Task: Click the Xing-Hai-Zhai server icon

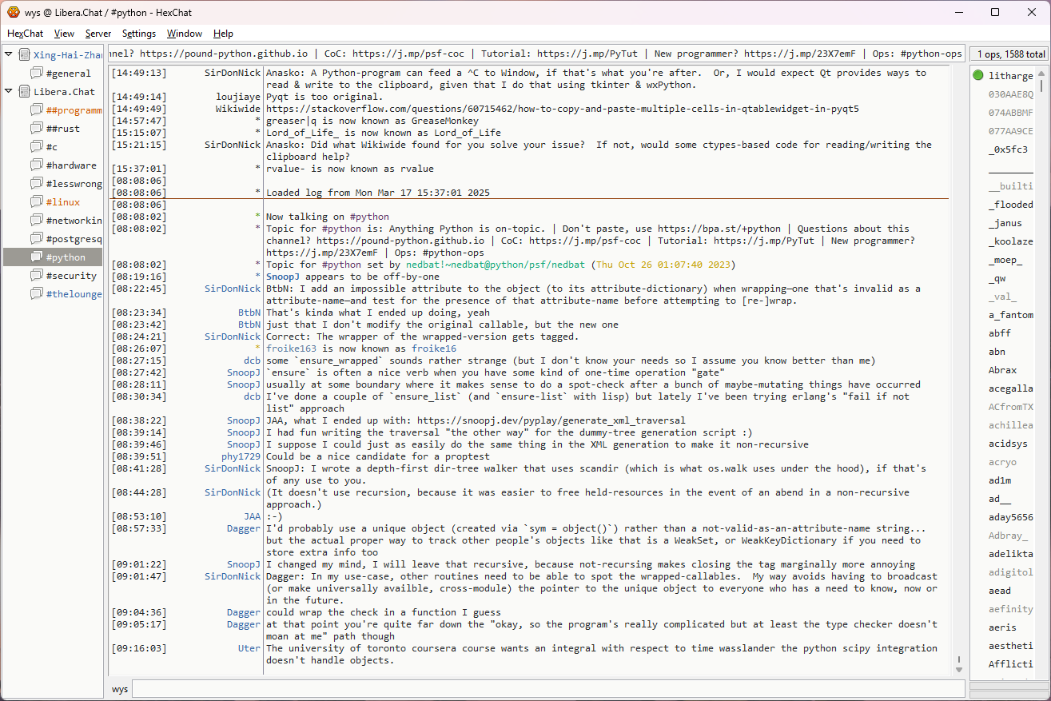Action: tap(24, 55)
